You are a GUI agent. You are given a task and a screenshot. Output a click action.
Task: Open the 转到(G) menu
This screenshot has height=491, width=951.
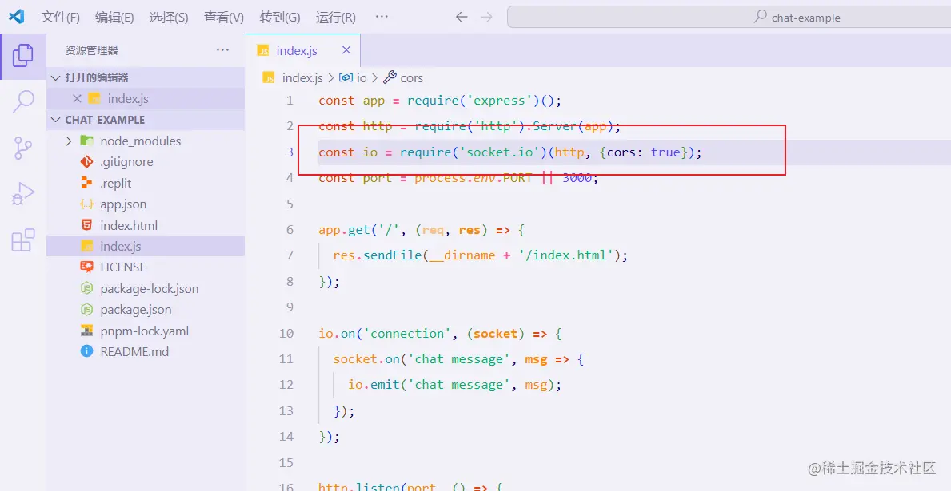280,17
